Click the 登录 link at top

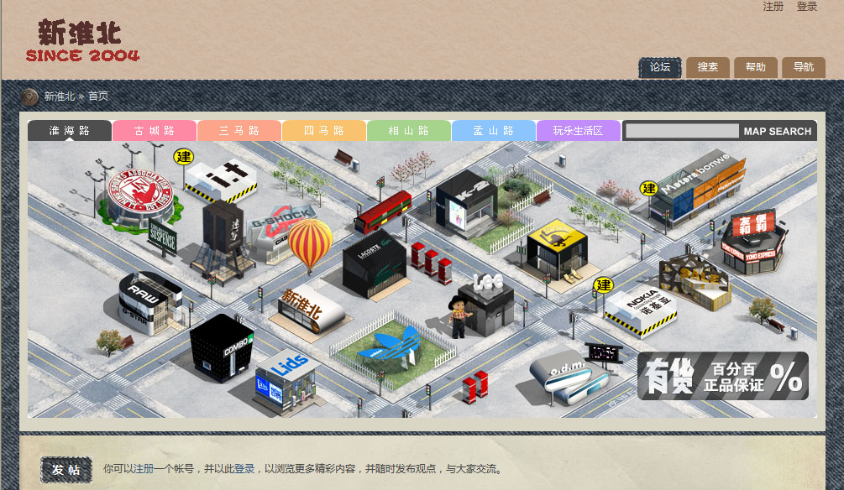point(807,7)
